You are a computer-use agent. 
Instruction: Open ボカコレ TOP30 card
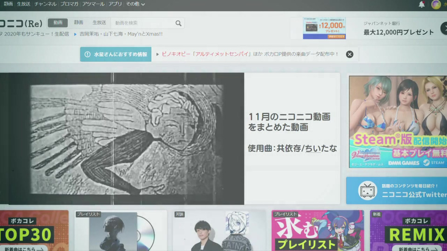click(34, 231)
